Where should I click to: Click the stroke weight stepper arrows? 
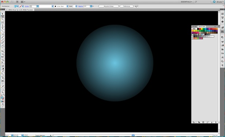point(31,6)
